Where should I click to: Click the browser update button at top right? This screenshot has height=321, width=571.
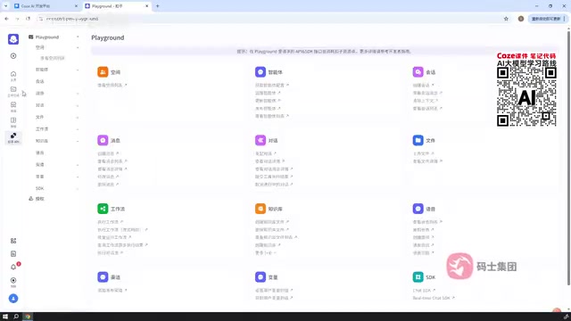tap(548, 19)
